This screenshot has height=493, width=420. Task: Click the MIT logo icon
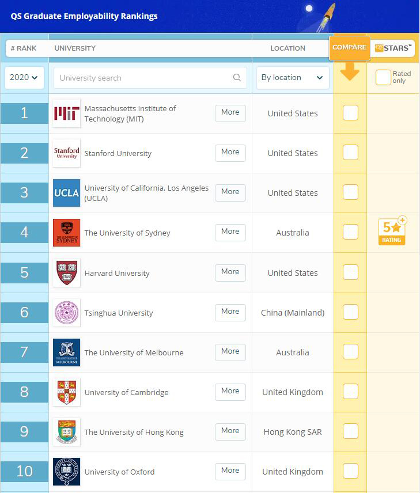tap(66, 113)
